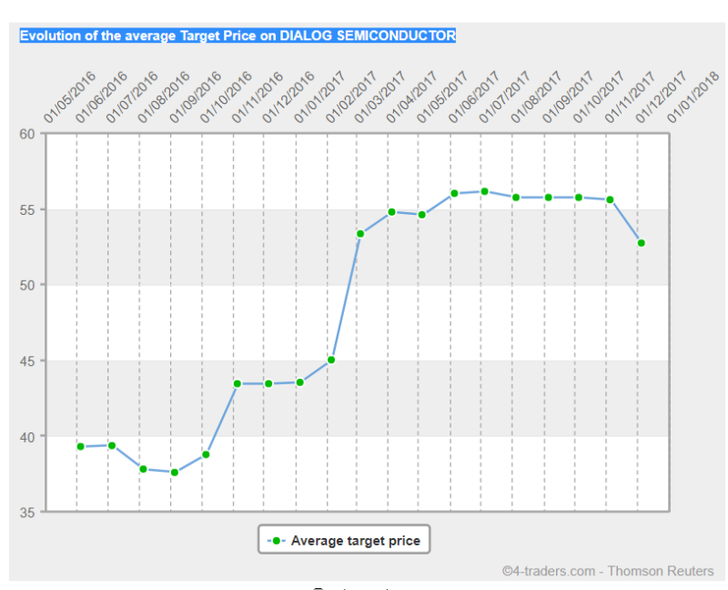
Task: Click the green dot in the legend
Action: pos(277,541)
